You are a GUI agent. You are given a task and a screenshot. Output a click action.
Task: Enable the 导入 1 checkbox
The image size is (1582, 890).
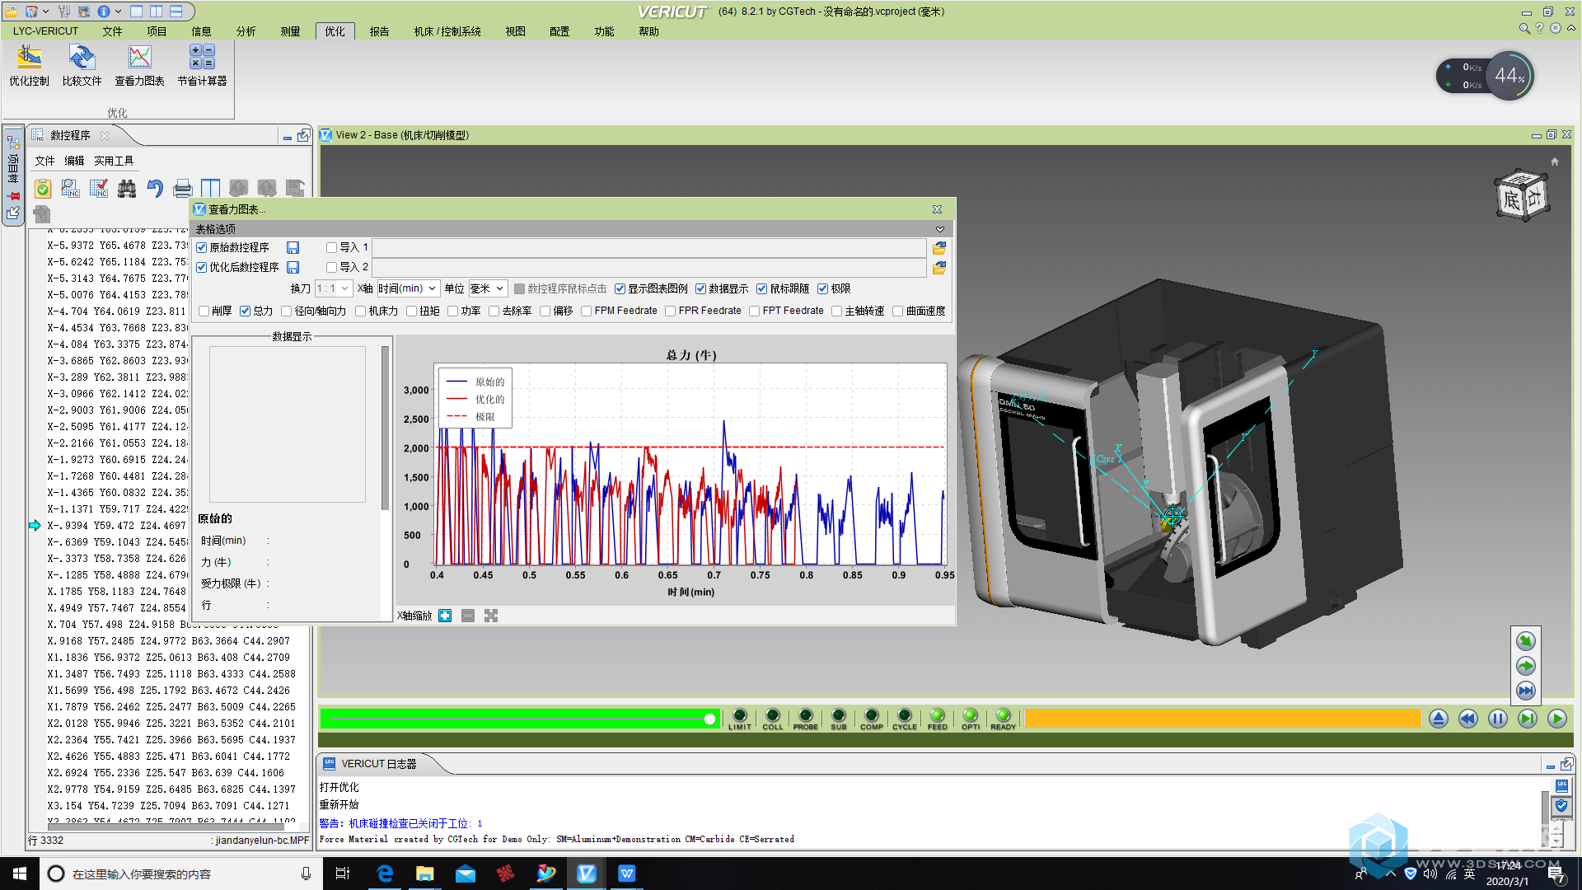click(331, 247)
